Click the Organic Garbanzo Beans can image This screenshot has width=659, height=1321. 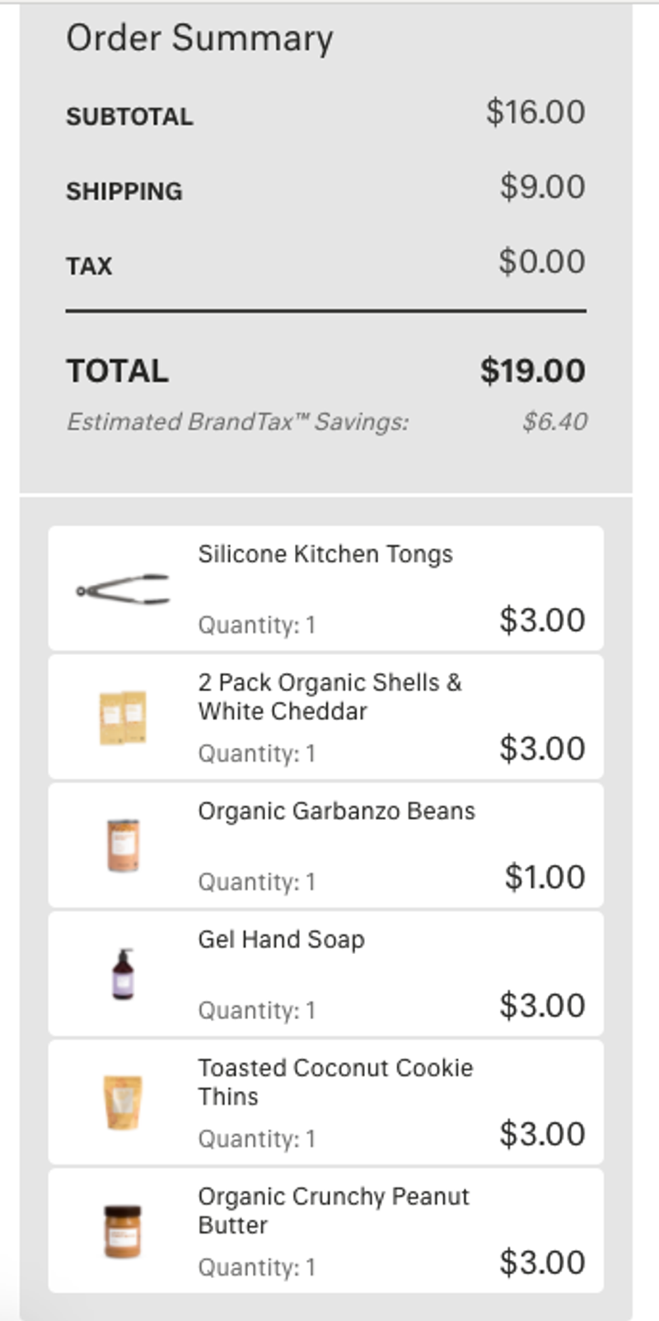point(123,845)
